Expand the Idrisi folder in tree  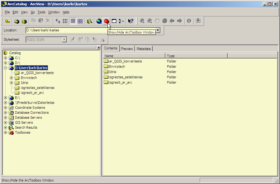pos(12,83)
